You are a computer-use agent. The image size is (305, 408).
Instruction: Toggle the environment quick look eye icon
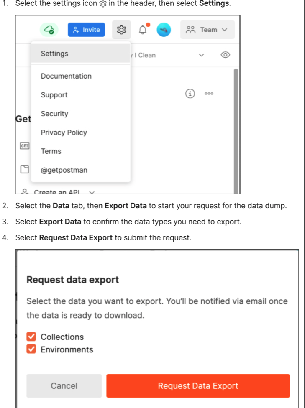click(225, 55)
